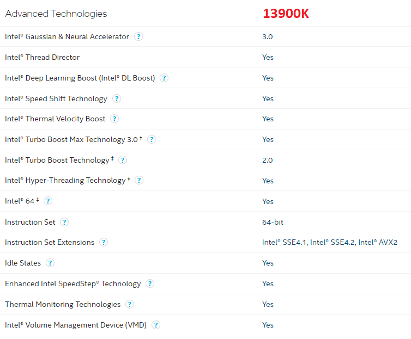This screenshot has width=411, height=339.
Task: Select the Instruction Set label
Action: [30, 222]
